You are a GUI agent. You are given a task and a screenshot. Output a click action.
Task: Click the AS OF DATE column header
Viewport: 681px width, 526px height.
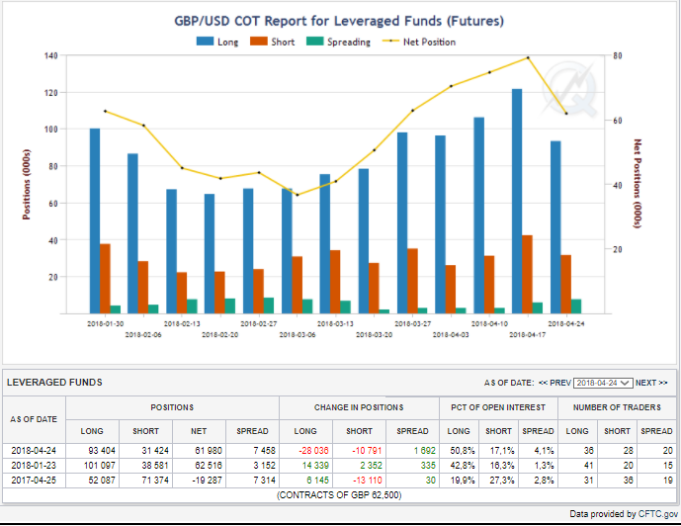click(34, 419)
